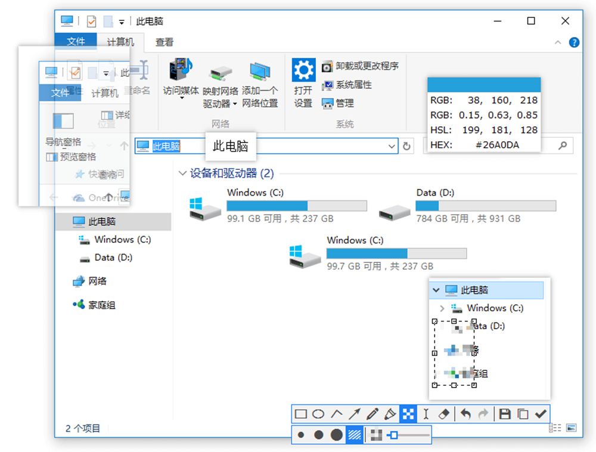Activate the mosaic blur tool
Image resolution: width=596 pixels, height=452 pixels.
pyautogui.click(x=409, y=413)
